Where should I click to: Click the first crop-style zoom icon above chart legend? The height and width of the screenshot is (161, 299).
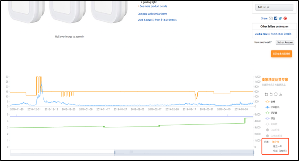(x=266, y=94)
